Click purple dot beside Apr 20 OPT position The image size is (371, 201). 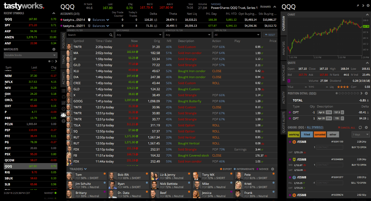pyautogui.click(x=290, y=118)
